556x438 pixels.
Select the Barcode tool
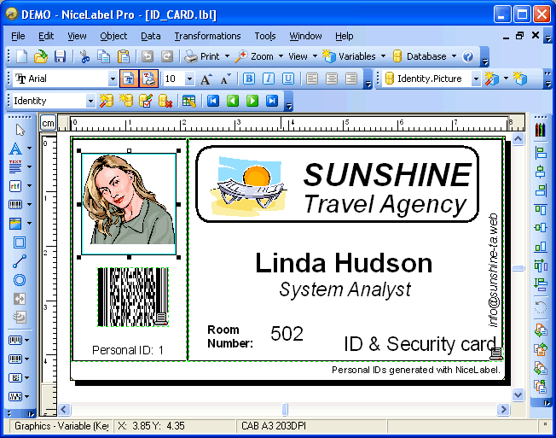click(x=15, y=204)
